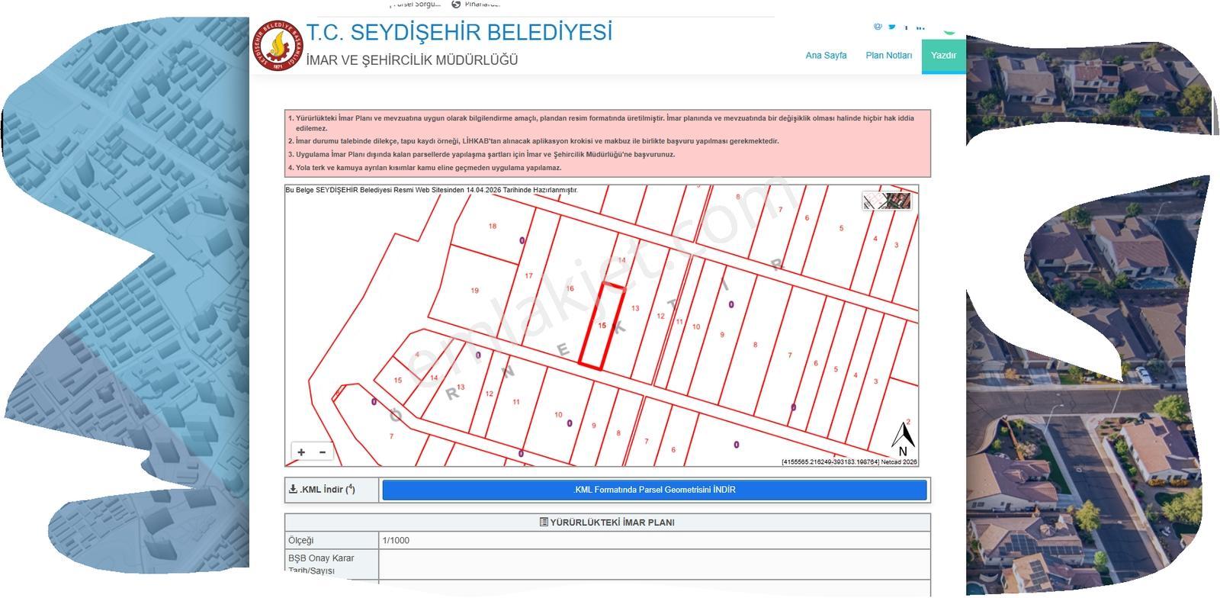Click parcel 16 on the map

[570, 288]
